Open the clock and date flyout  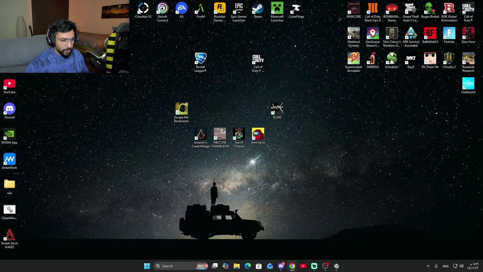click(x=473, y=266)
